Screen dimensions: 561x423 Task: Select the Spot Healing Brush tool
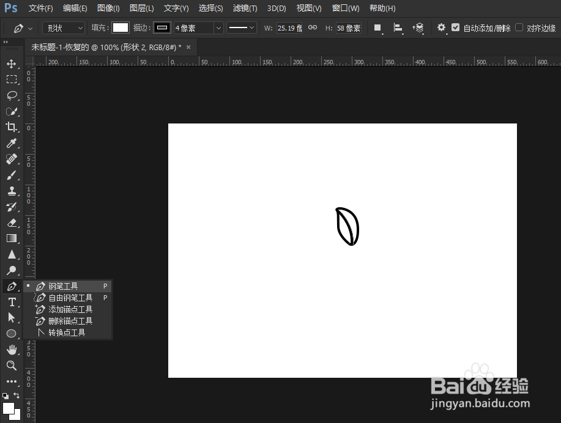pyautogui.click(x=12, y=159)
